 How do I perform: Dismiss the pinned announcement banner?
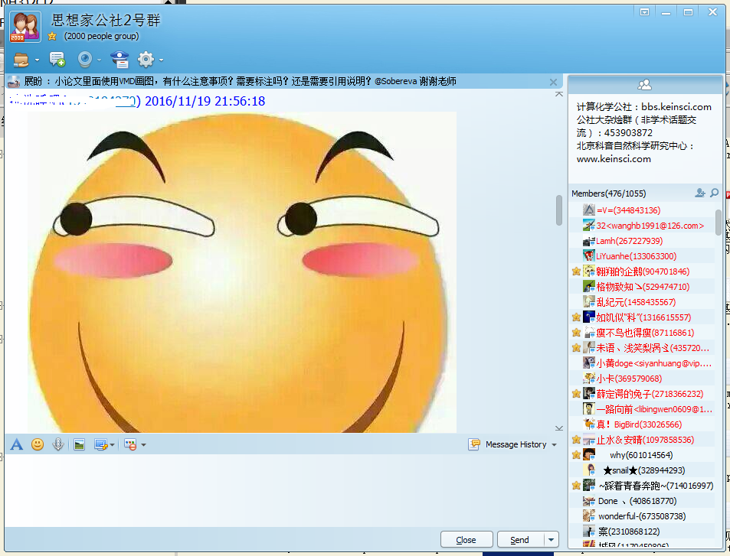click(x=553, y=83)
